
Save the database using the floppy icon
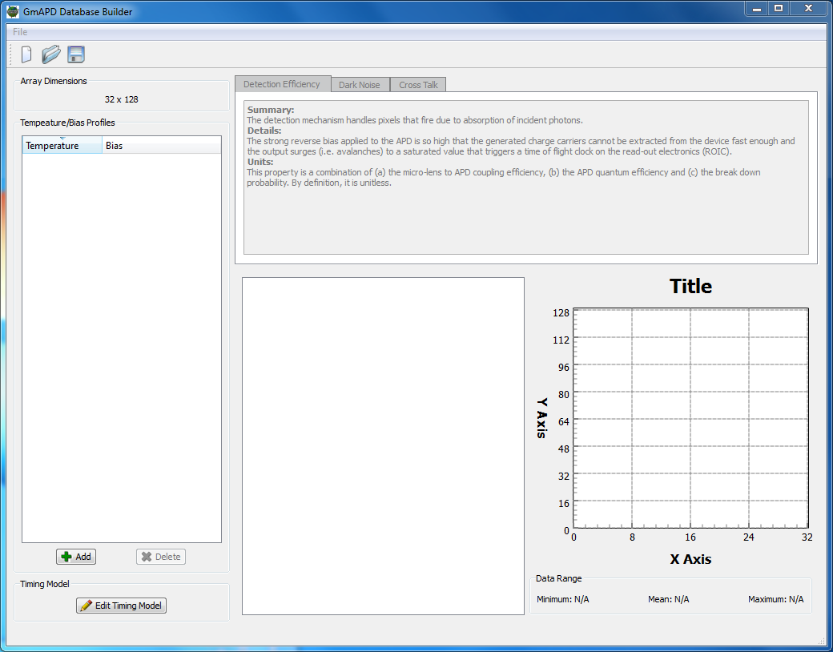tap(76, 54)
